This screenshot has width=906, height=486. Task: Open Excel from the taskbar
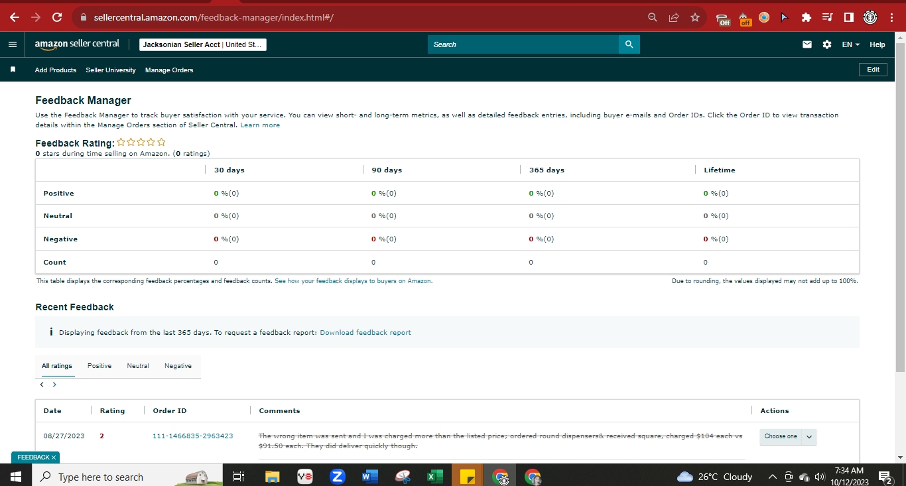[434, 476]
